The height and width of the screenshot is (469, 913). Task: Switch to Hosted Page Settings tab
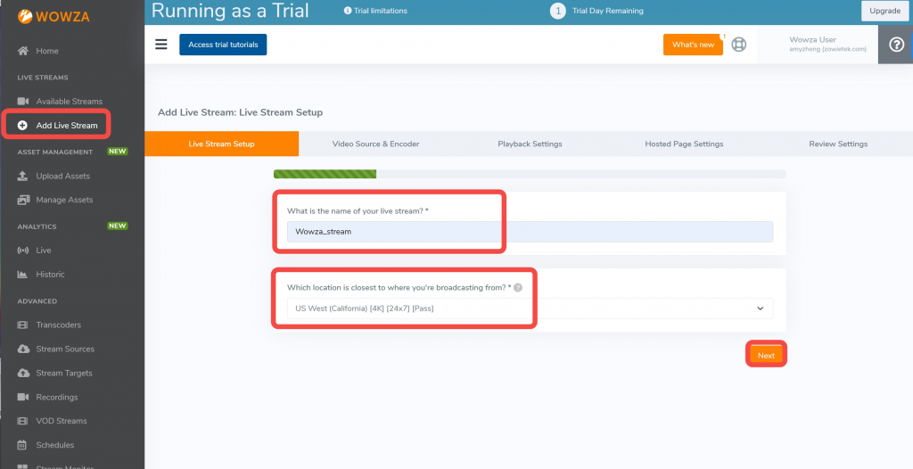[x=684, y=144]
